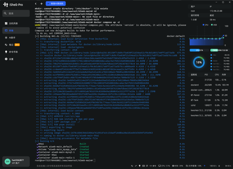Click the AI assistant dotted grid icon
Image resolution: width=233 pixels, height=169 pixels.
[6, 38]
